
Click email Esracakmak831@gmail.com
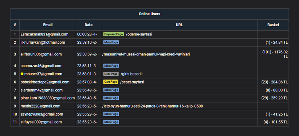[44, 34]
